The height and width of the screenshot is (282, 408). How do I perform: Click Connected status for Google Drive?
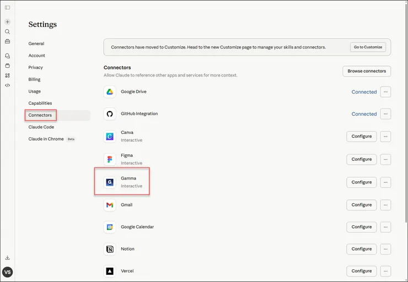click(x=364, y=92)
